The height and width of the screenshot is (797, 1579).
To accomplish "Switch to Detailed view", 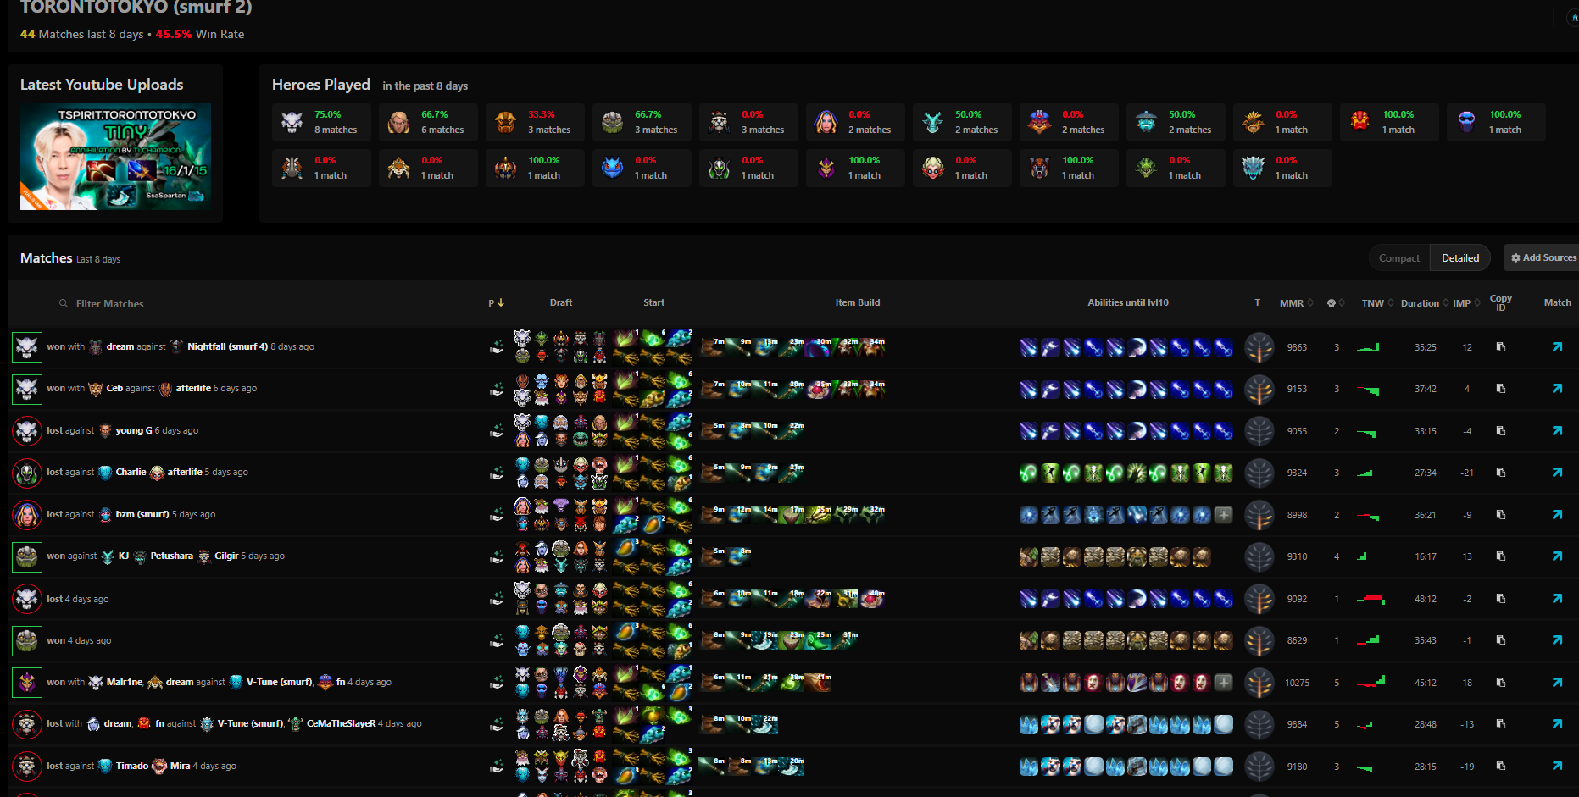I will click(x=1459, y=258).
